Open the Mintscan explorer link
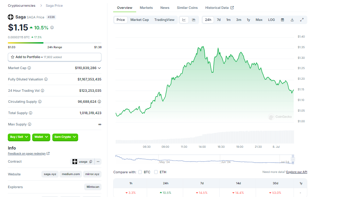Screen dimensions: 337x197 93,187
